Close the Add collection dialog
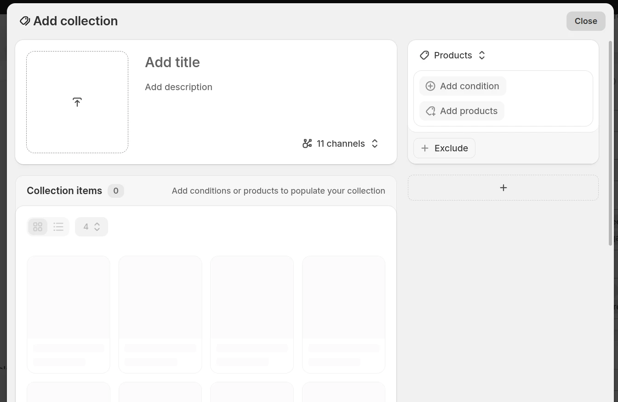Viewport: 618px width, 402px height. point(586,21)
